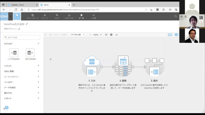The image size is (205, 115).
Task: Expand the テキスト category
Action: tap(22, 66)
